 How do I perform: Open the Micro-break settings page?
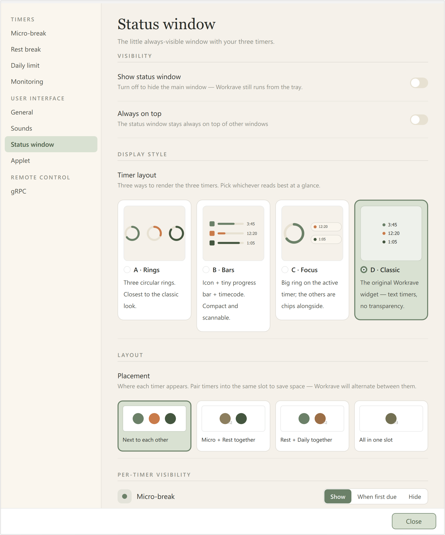tap(51, 33)
